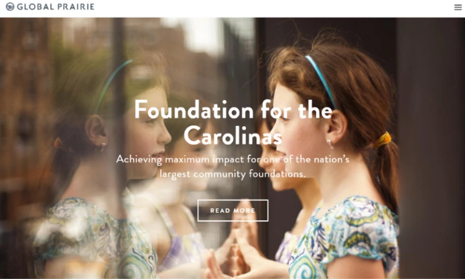The width and height of the screenshot is (465, 279).
Task: Select the word PRAIRIE in the header wordmark
Action: pyautogui.click(x=76, y=6)
